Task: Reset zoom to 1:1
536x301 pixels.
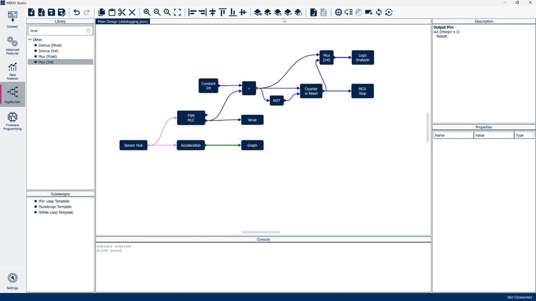Action: click(167, 12)
